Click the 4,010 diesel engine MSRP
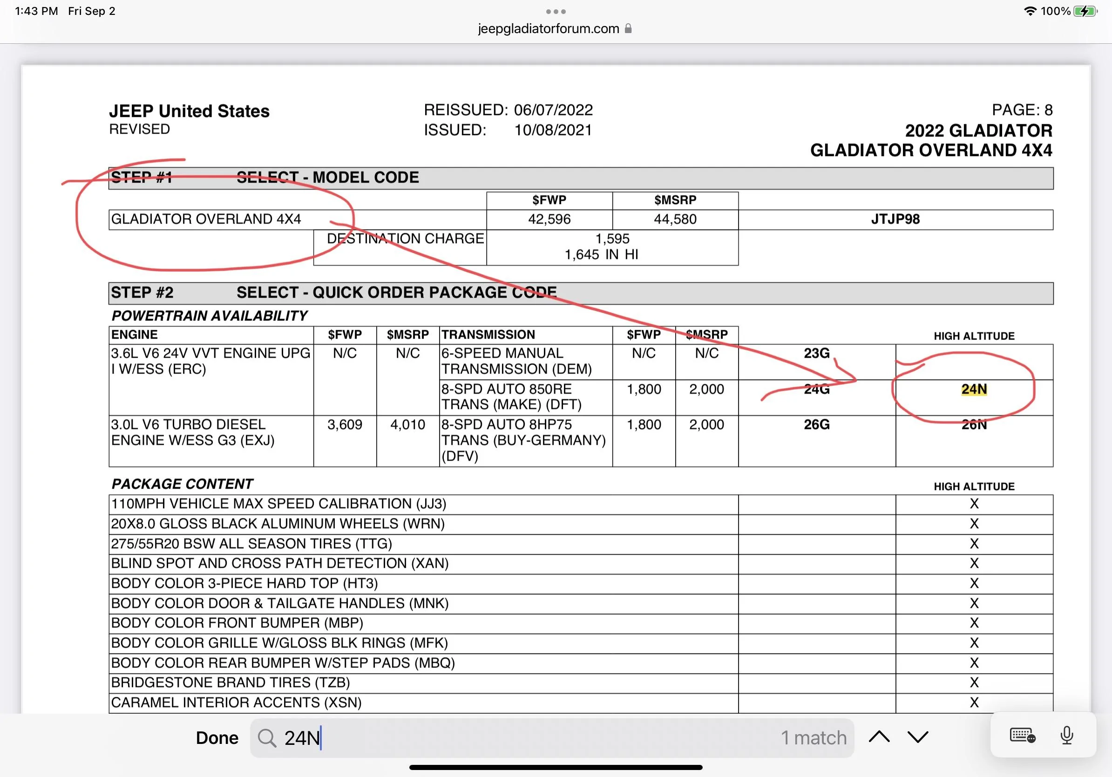Image resolution: width=1112 pixels, height=777 pixels. [408, 424]
